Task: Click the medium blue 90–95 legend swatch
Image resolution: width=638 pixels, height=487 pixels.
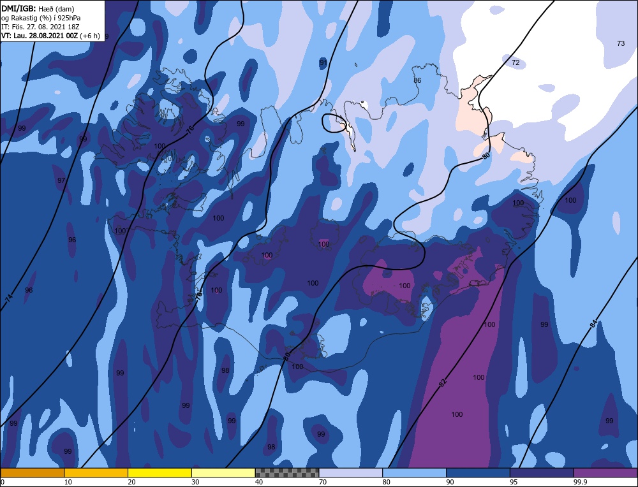Action: [x=478, y=473]
